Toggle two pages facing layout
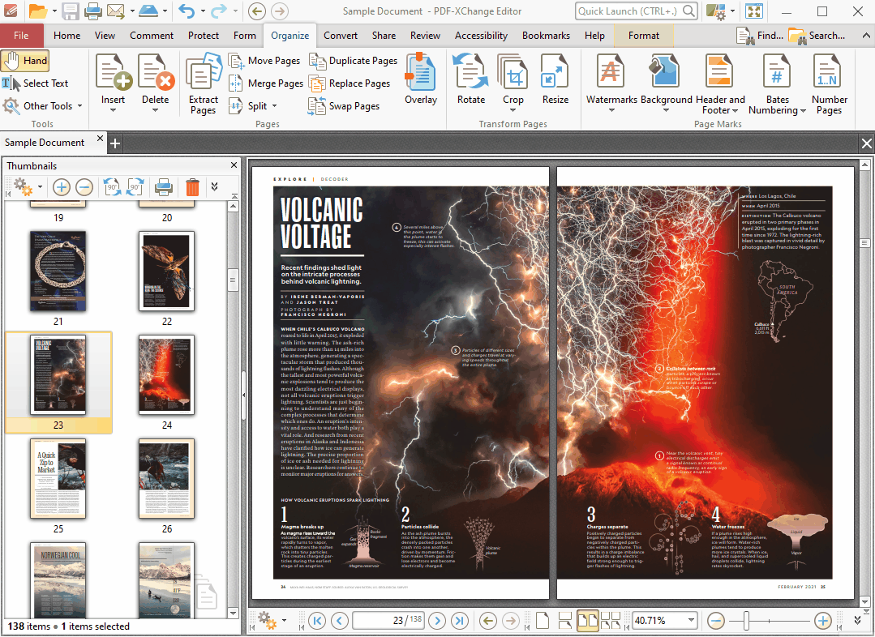 588,621
